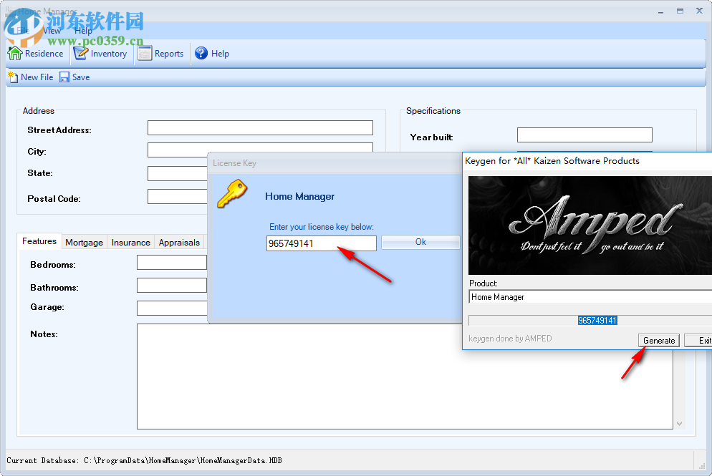
Task: Click the Street Address text field
Action: click(x=259, y=127)
